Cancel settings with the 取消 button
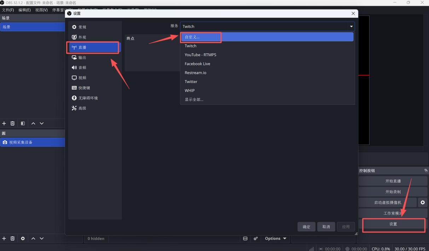This screenshot has height=251, width=429. point(326,227)
